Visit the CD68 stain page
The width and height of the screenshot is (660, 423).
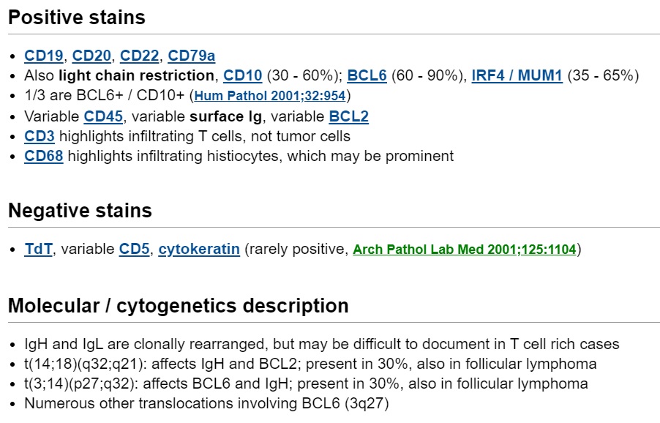pos(44,156)
